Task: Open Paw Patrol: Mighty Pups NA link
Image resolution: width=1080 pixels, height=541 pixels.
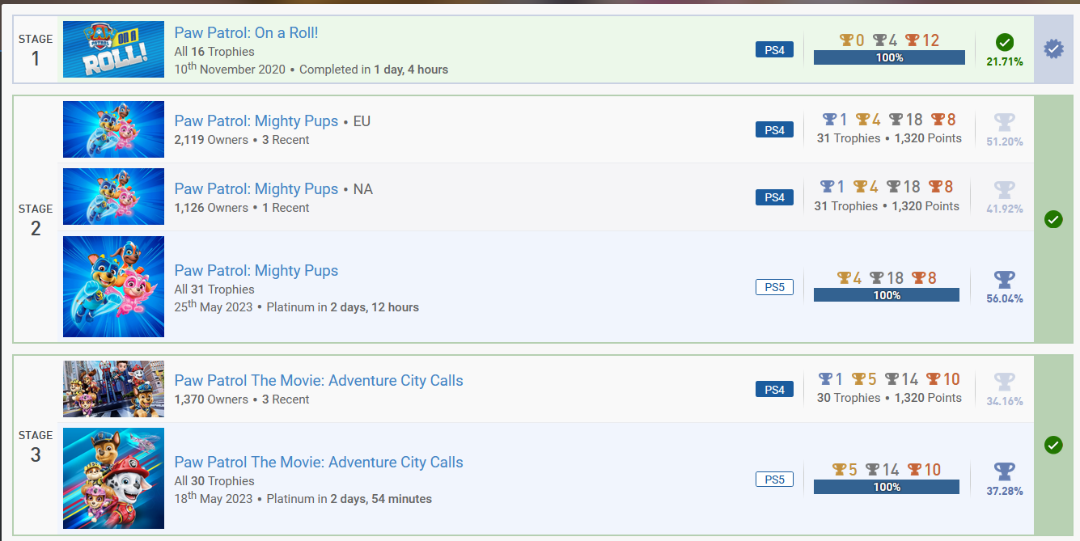Action: coord(256,189)
